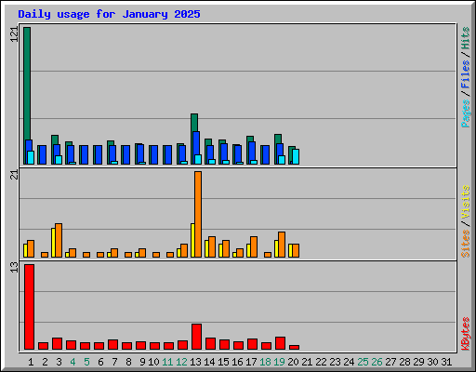Click the large red KBytes bar for day 1
The image size is (476, 372).
[x=29, y=307]
